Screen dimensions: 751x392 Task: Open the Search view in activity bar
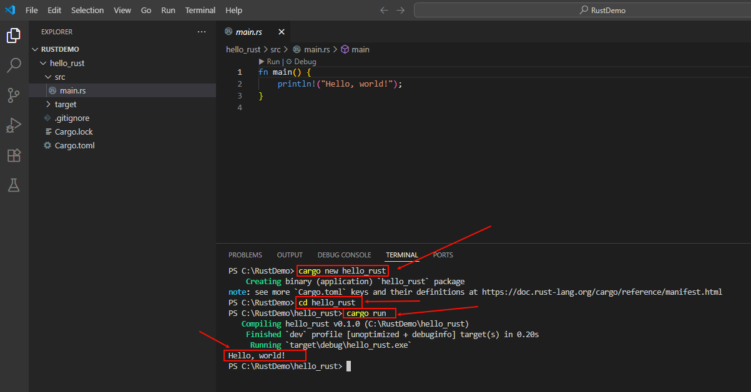pos(14,65)
